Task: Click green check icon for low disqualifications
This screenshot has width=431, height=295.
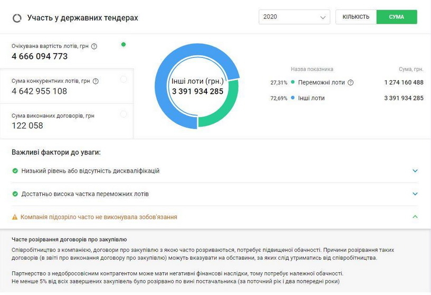Action: (15, 171)
